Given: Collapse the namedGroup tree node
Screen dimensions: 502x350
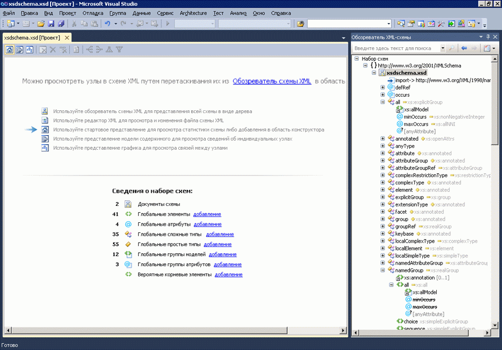Looking at the screenshot, I should point(383,270).
